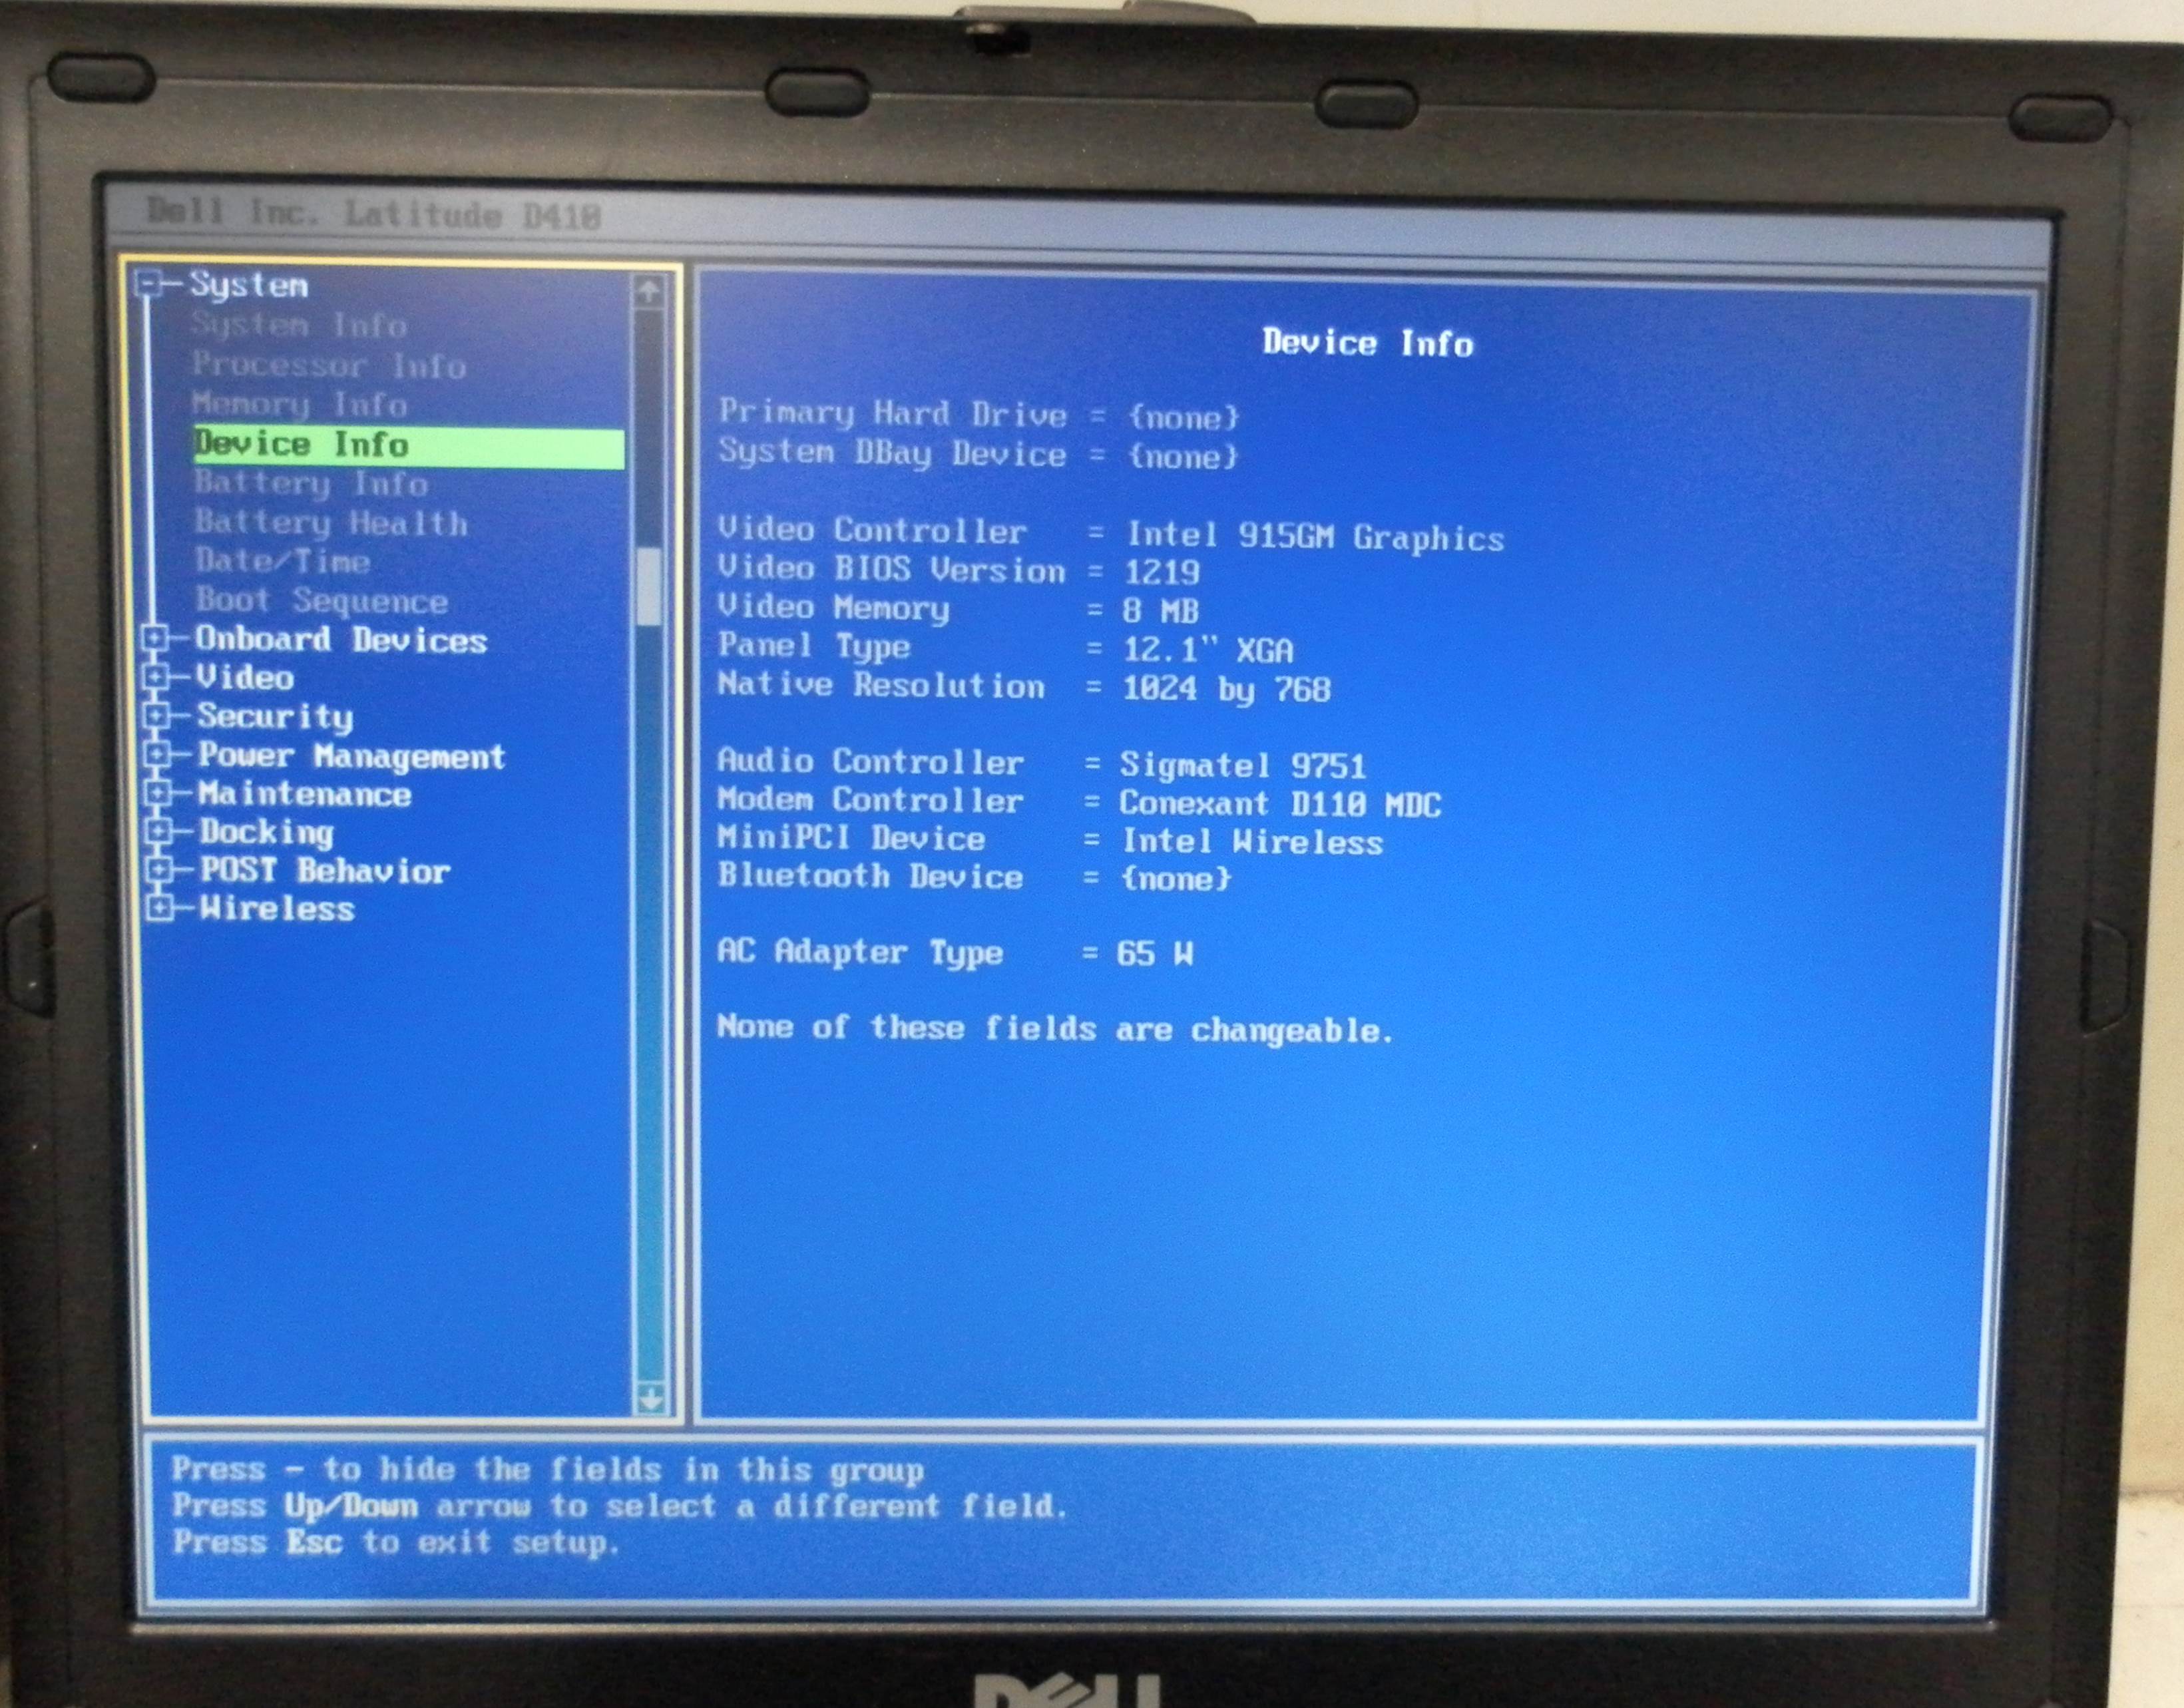Click Video BIOS Version value 1219

click(x=1162, y=573)
